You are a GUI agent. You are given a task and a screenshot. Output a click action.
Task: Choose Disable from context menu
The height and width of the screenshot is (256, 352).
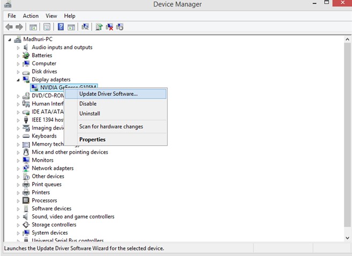116,104
